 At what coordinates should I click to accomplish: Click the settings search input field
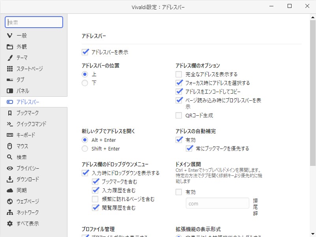click(x=34, y=22)
